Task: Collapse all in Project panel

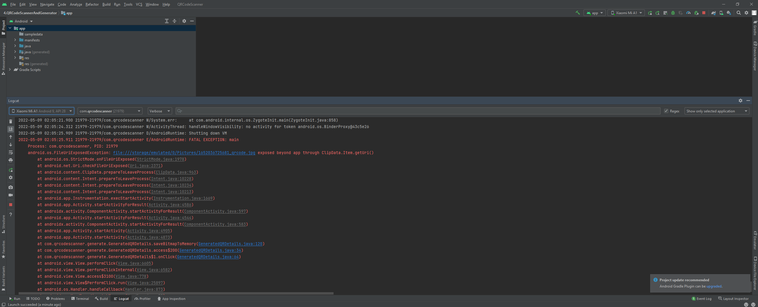Action: 174,21
